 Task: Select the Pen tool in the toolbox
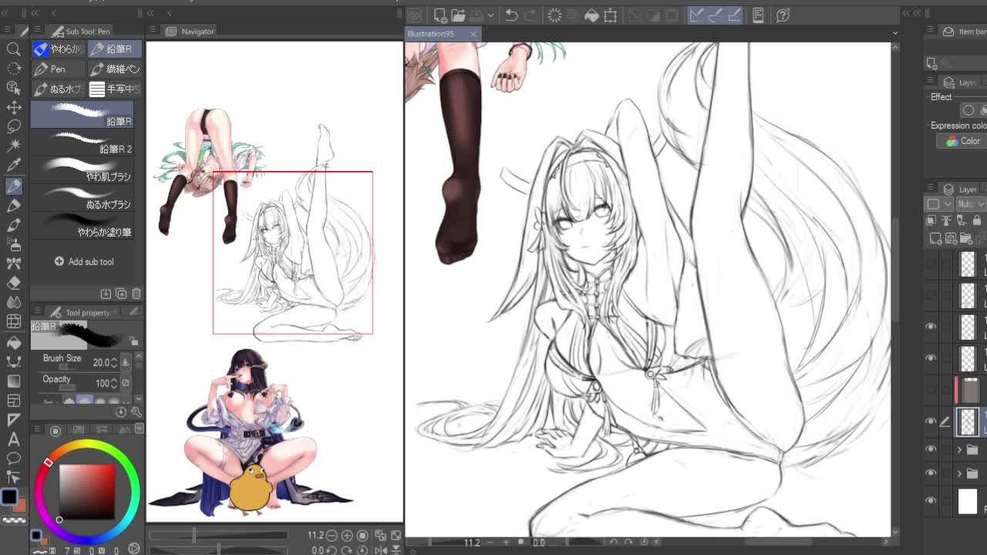[14, 186]
